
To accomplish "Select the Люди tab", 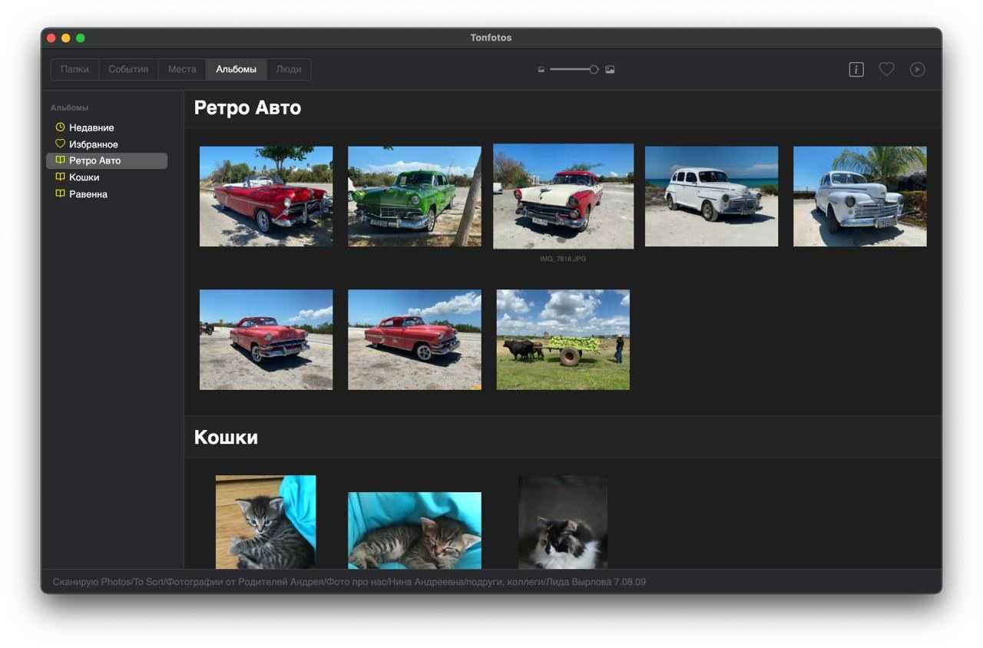I will 289,69.
